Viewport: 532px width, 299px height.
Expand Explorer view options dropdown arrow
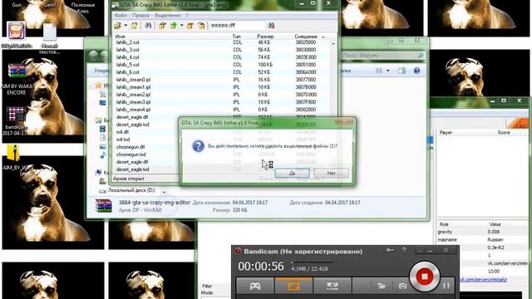pyautogui.click(x=388, y=71)
